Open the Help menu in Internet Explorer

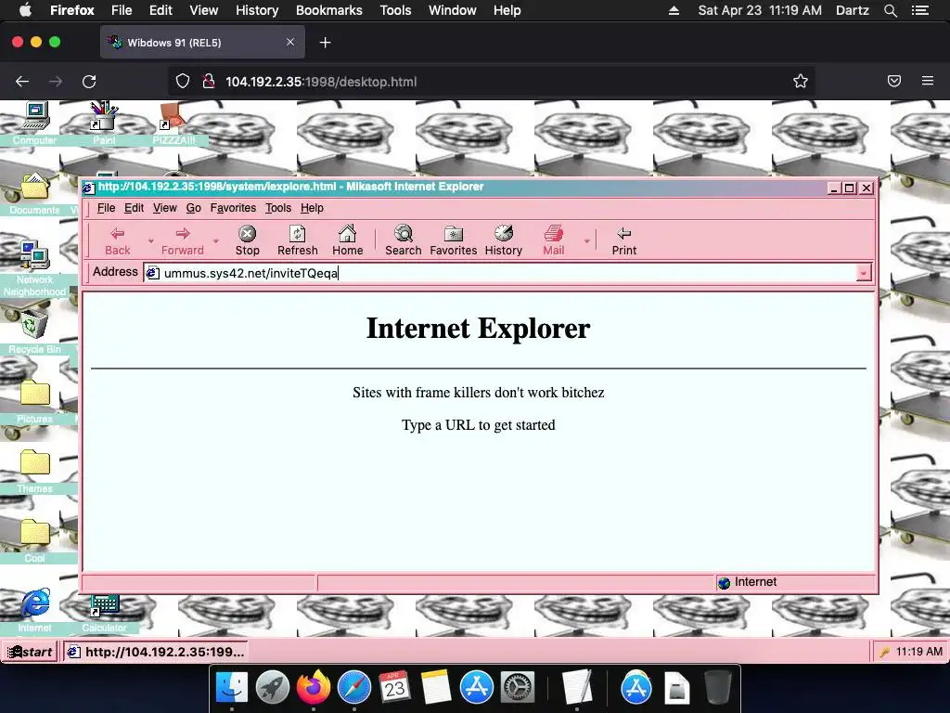(312, 208)
